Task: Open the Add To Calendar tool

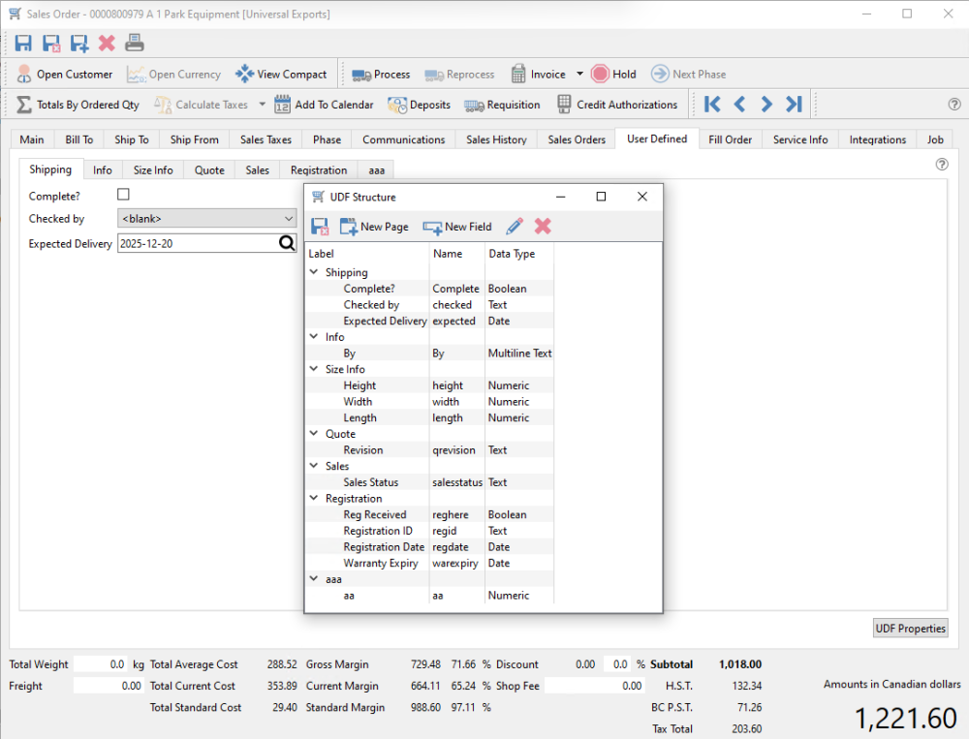Action: pos(324,105)
